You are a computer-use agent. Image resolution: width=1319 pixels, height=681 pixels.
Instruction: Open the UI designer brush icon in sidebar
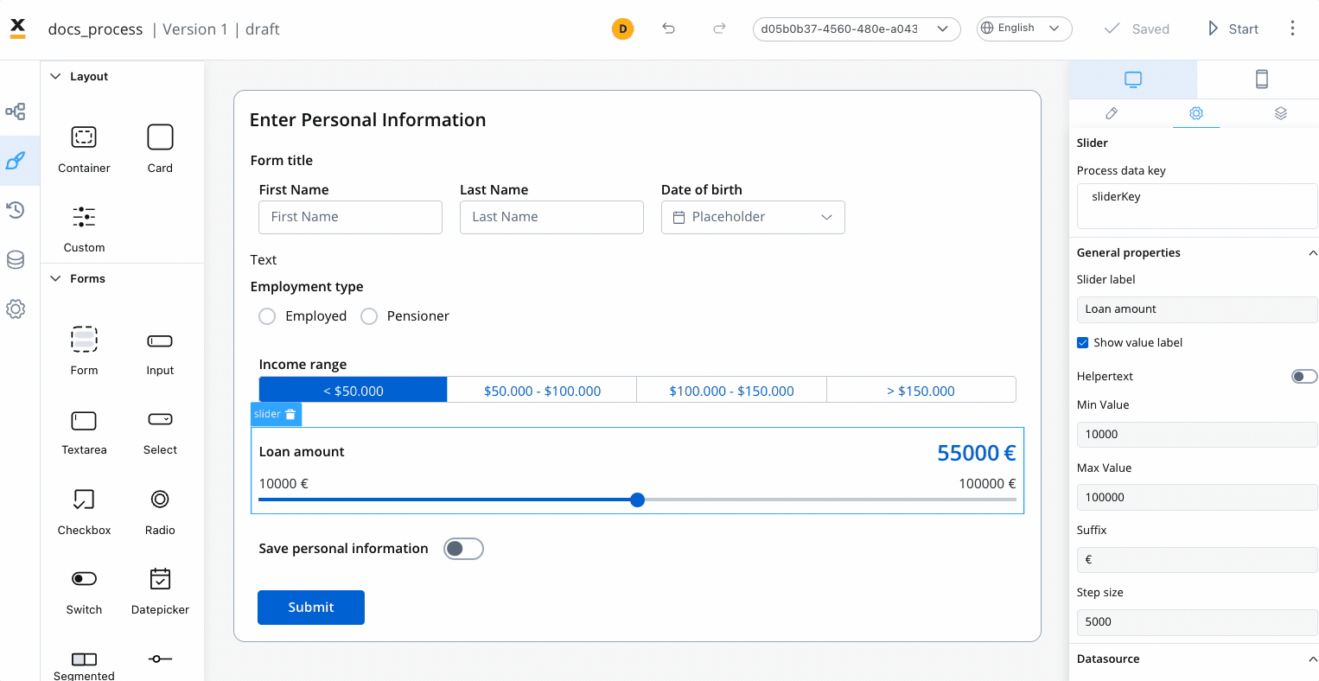click(16, 161)
